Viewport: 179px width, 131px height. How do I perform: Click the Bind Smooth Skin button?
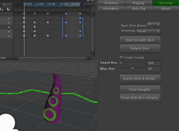140,40
